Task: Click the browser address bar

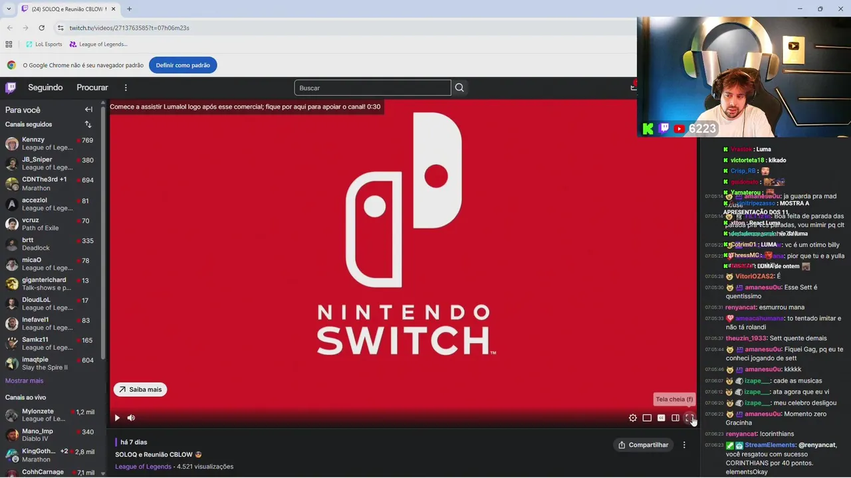Action: pos(346,28)
